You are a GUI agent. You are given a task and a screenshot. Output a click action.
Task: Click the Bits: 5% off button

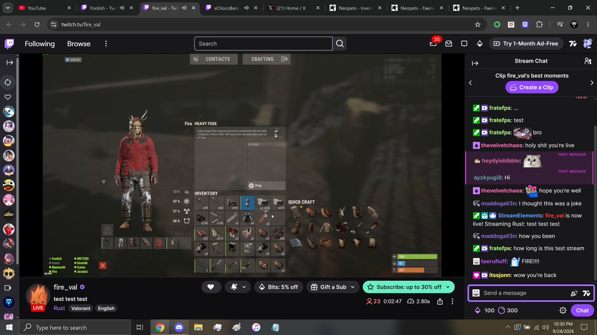[279, 287]
